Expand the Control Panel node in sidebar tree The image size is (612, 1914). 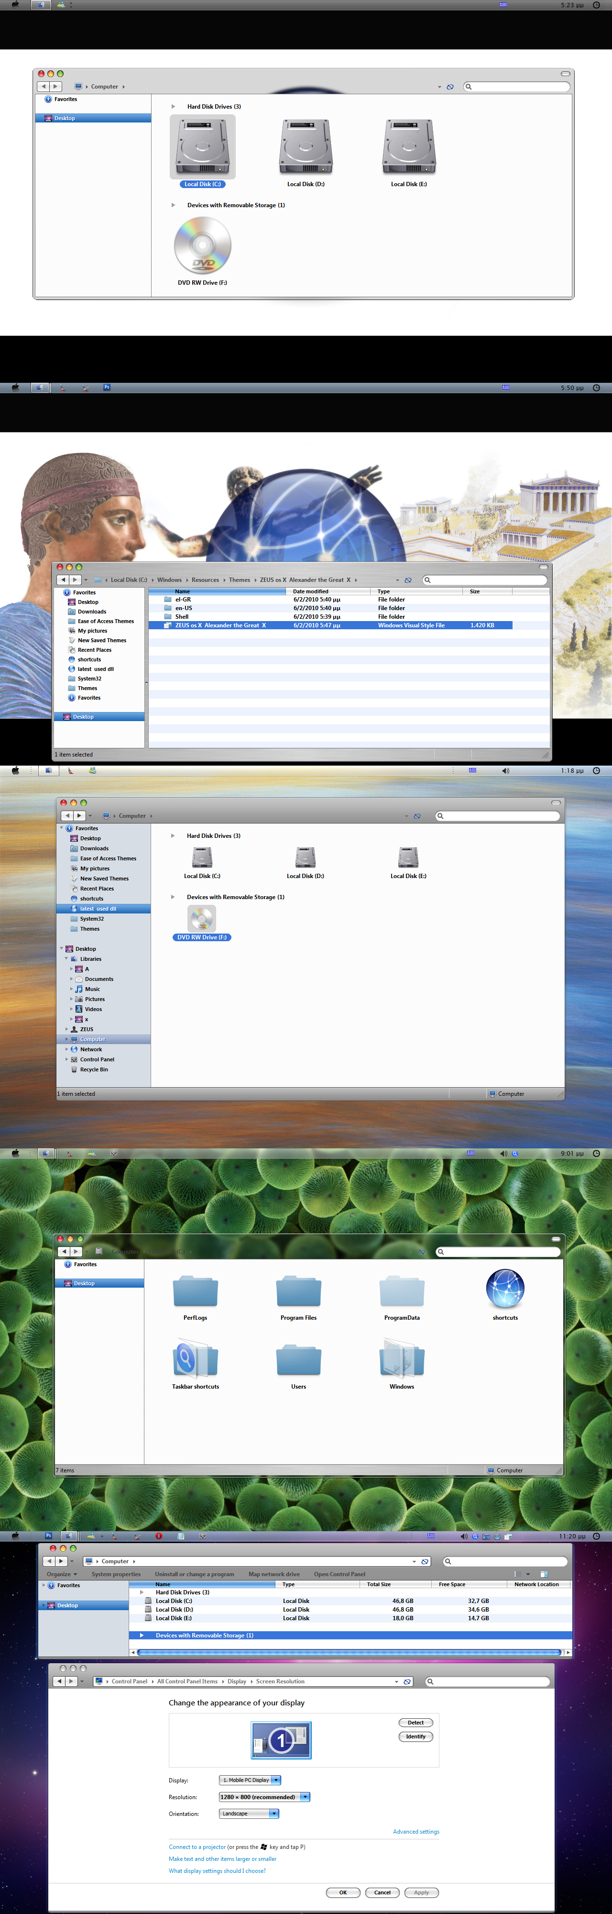pyautogui.click(x=67, y=1059)
